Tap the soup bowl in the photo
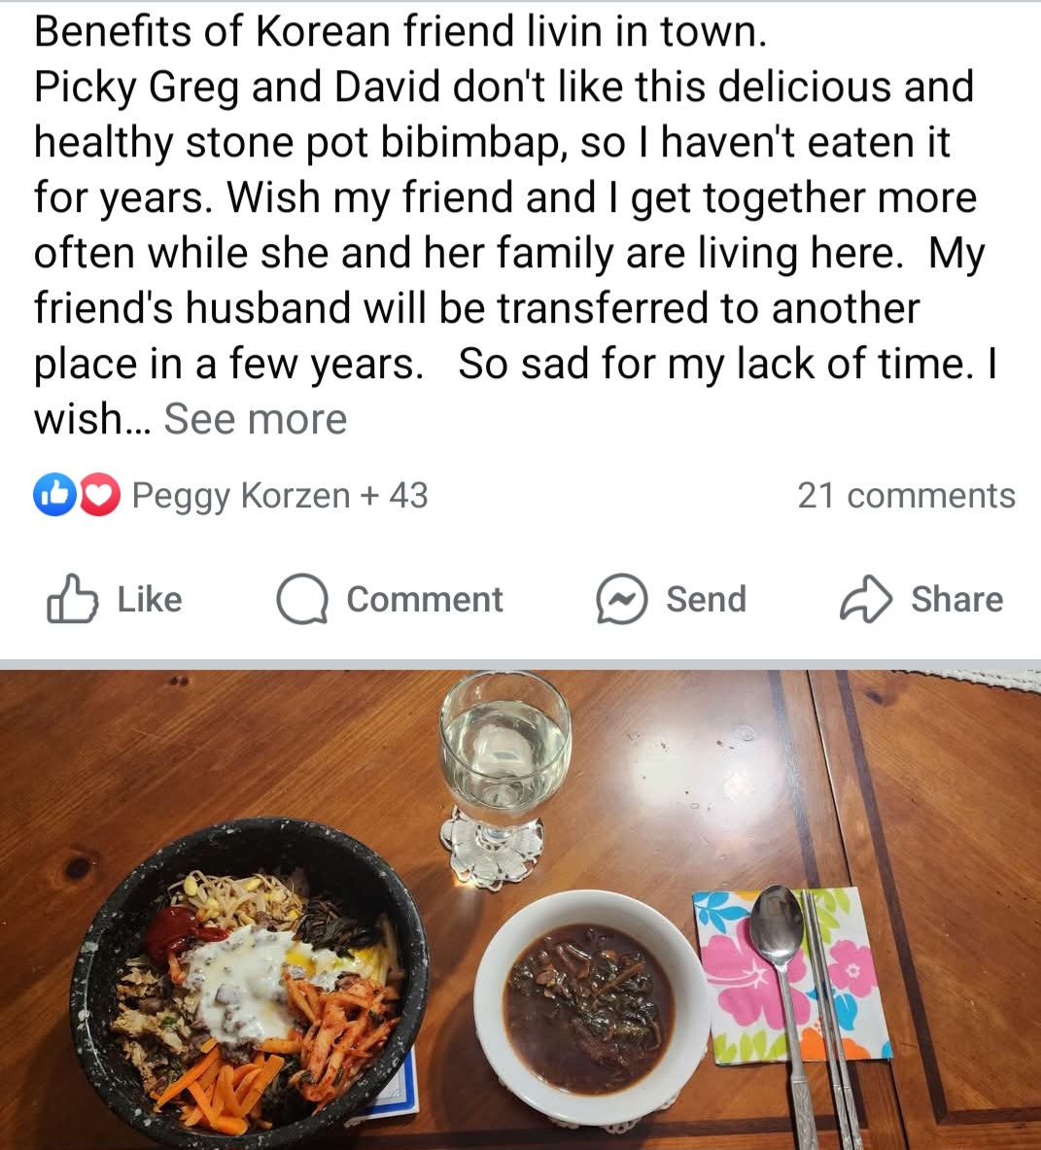The image size is (1041, 1150). [590, 1008]
